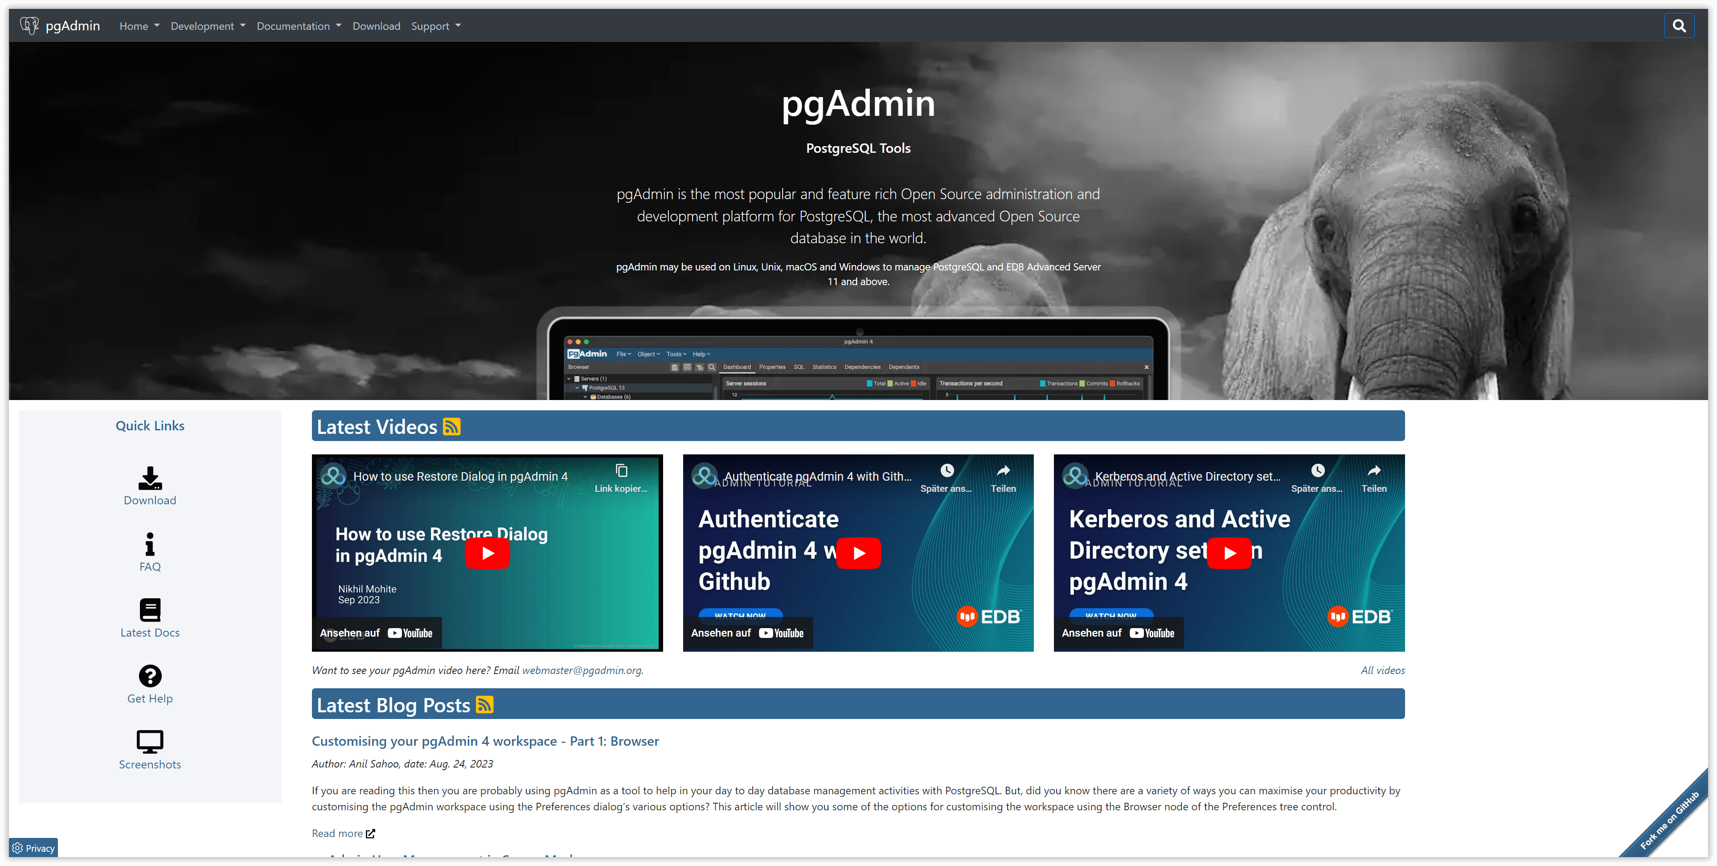Open the Download quick link label
1717x866 pixels.
point(150,500)
